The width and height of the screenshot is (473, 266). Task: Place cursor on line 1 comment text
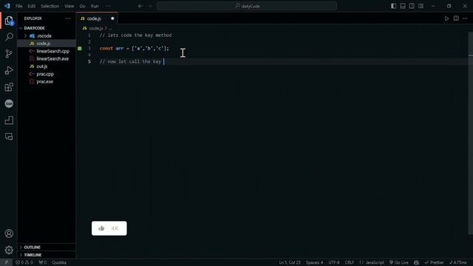135,35
